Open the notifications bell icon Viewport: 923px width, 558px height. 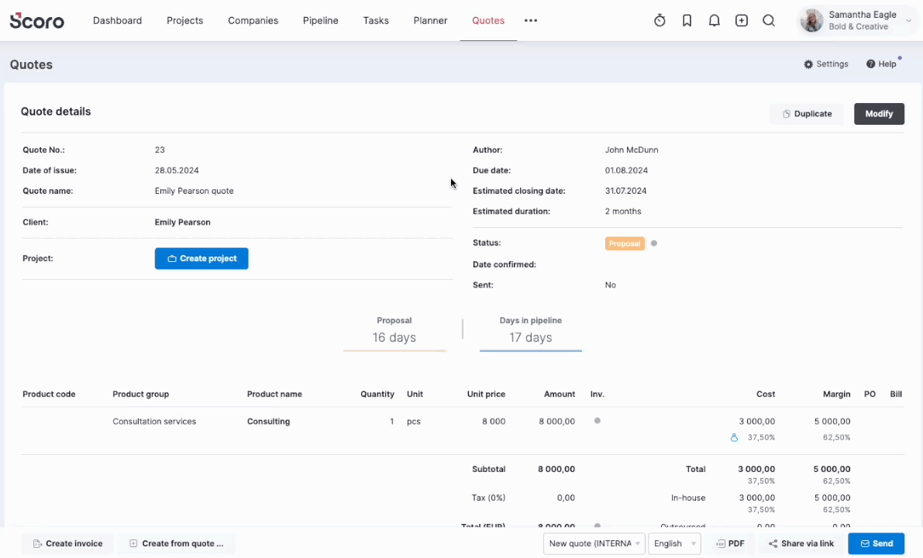714,21
